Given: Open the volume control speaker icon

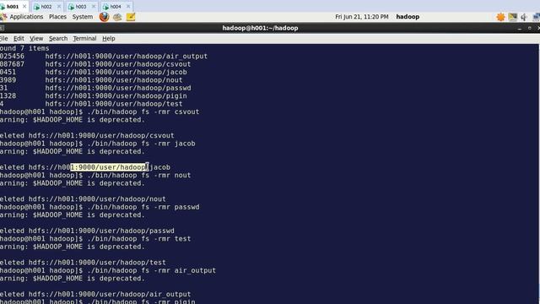Looking at the screenshot, I should pyautogui.click(x=524, y=17).
